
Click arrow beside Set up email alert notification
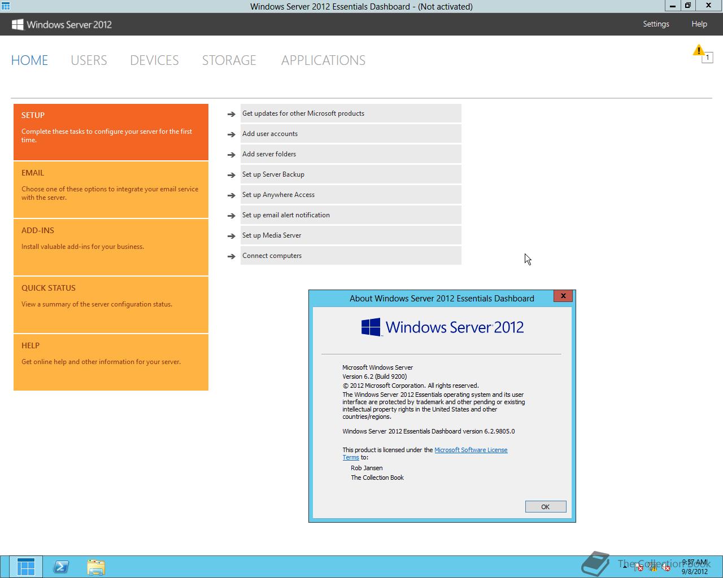pyautogui.click(x=231, y=216)
